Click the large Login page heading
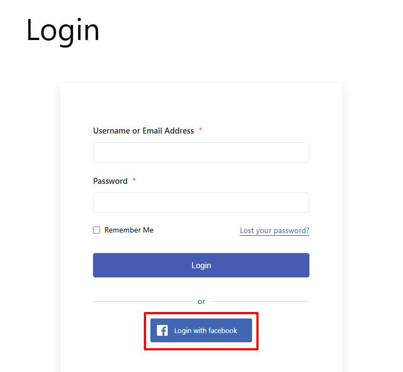This screenshot has height=372, width=403. (63, 30)
